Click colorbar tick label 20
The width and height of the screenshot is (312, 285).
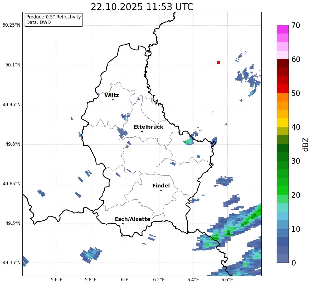pos(296,195)
